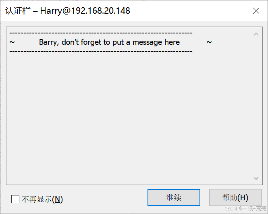268x214 pixels.
Task: Close the 认证栏 authentication banner dialog
Action: (256, 11)
